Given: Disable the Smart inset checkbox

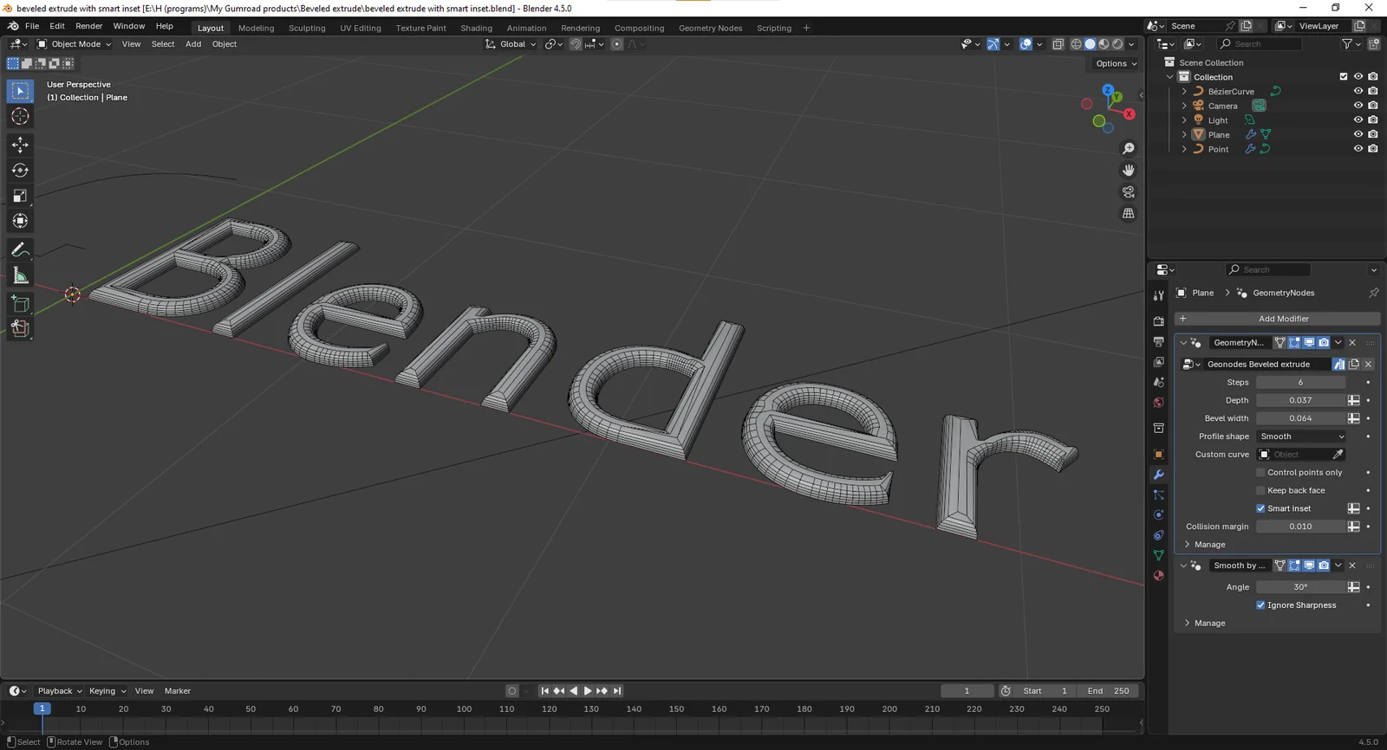Looking at the screenshot, I should click(1260, 508).
